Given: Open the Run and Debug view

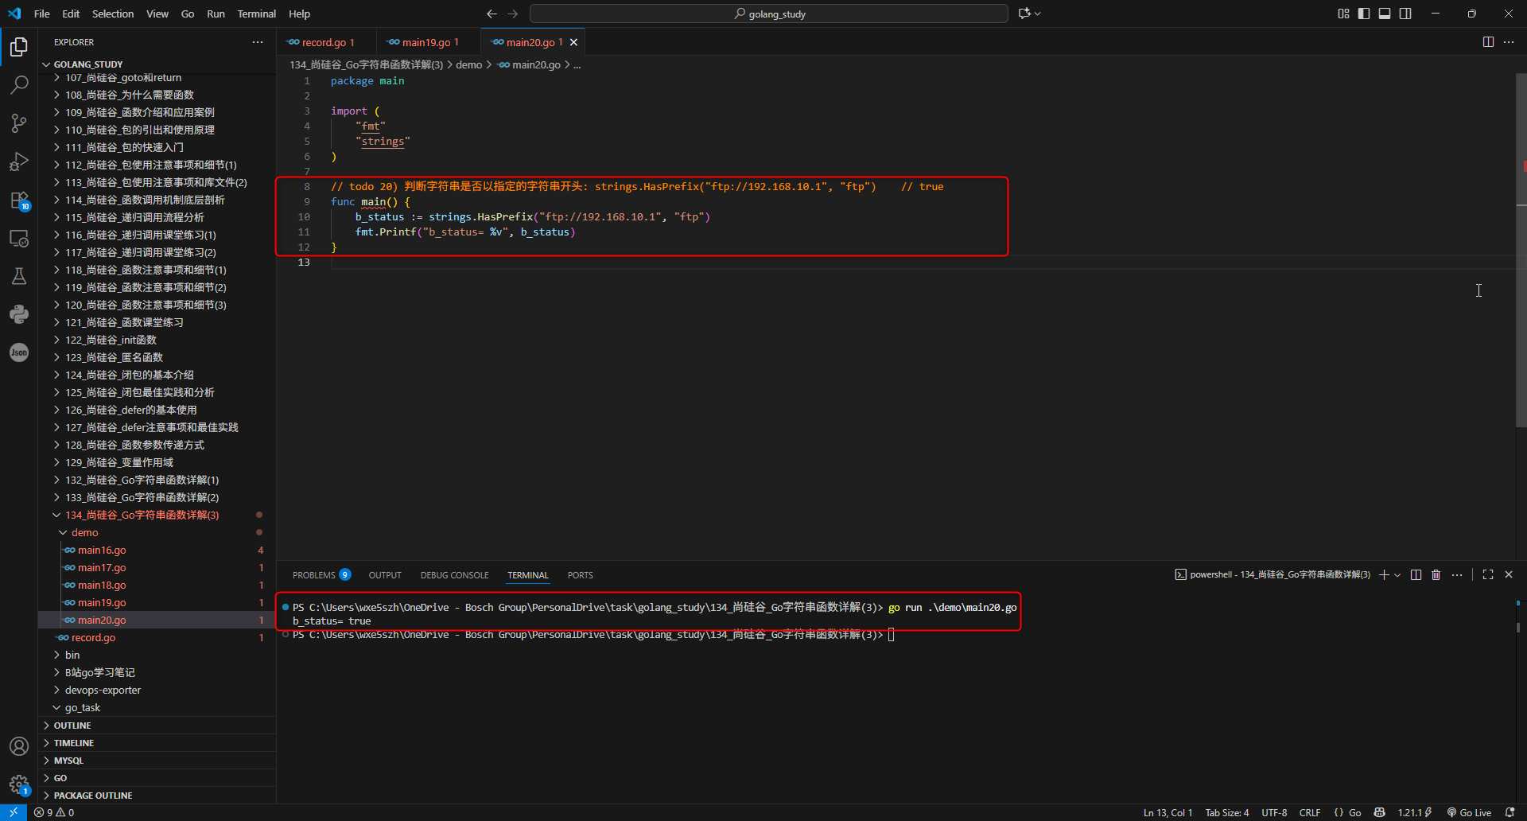Looking at the screenshot, I should pos(19,161).
